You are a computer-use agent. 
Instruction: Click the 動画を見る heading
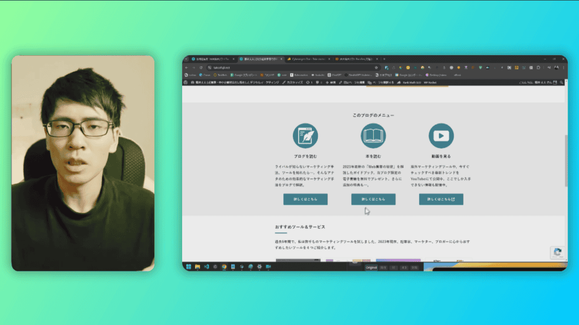tap(441, 156)
